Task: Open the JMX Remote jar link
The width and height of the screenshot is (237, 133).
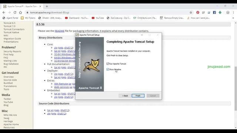Action: (x=63, y=84)
